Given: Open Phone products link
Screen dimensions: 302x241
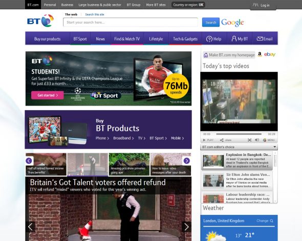Looking at the screenshot, I should [102, 138].
